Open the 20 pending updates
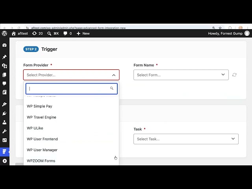Screen dimensions: 252x189 (x=37, y=33)
